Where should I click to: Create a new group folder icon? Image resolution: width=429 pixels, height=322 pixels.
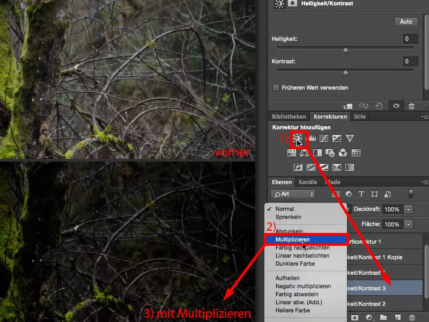pyautogui.click(x=383, y=317)
